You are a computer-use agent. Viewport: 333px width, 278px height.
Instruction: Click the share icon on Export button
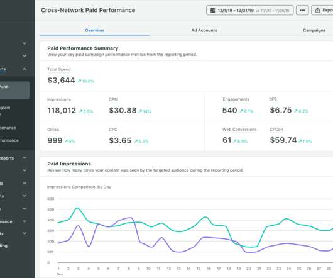317,10
